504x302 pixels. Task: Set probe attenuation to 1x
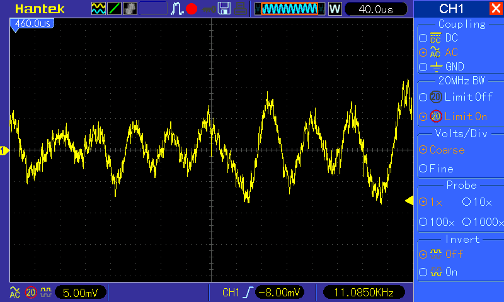coord(423,202)
